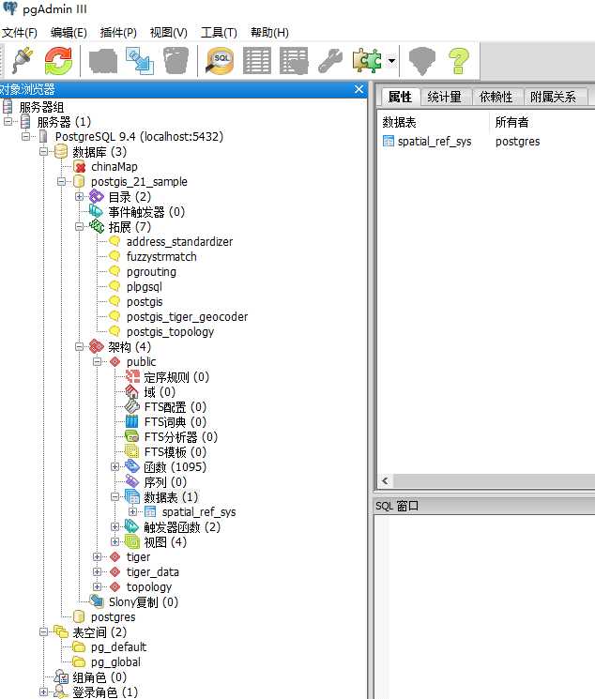This screenshot has width=595, height=699.
Task: Collapse the 表空间 (2) node
Action: pyautogui.click(x=44, y=631)
